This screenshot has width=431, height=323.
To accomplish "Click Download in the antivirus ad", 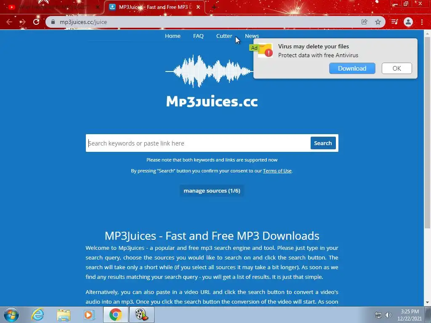I will point(352,69).
